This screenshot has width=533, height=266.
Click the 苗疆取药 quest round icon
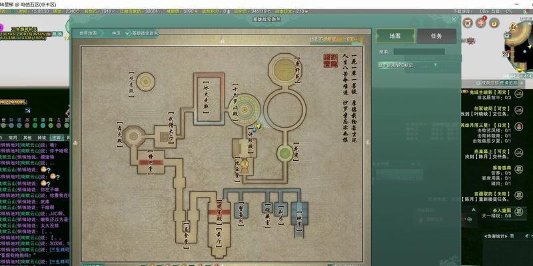pyautogui.click(x=518, y=195)
